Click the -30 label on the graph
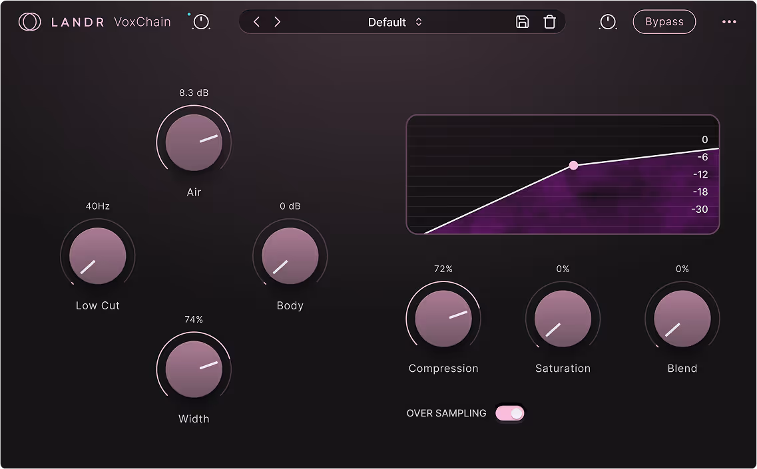This screenshot has width=757, height=469. pos(700,209)
